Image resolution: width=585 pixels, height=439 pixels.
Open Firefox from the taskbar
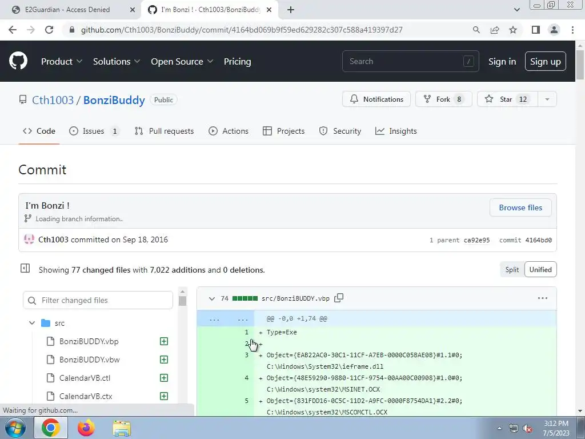(86, 428)
